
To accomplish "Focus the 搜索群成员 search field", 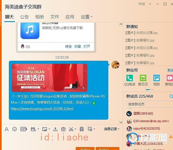I will point(150,104).
